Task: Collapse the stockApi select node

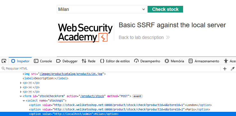Action: 24,101
